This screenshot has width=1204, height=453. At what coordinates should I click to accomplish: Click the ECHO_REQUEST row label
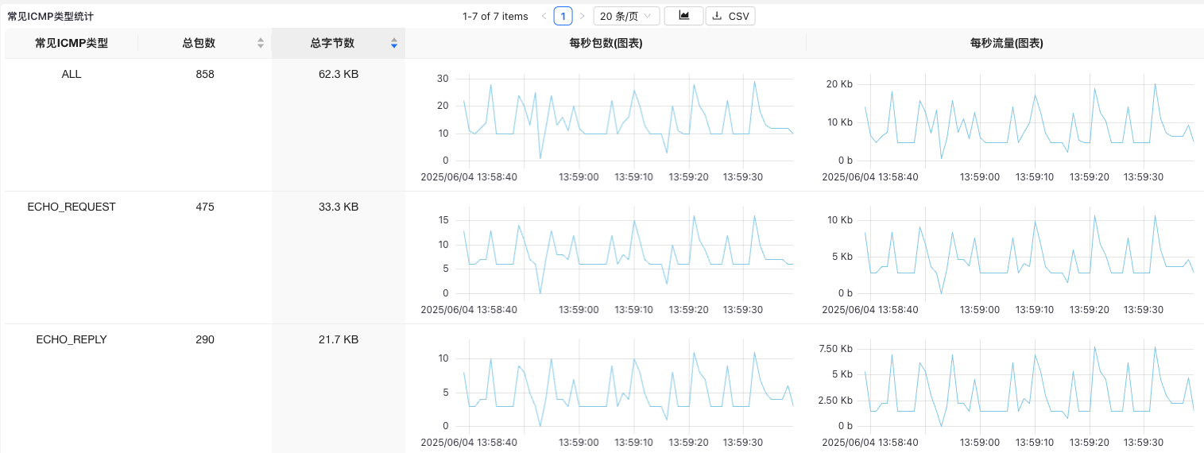[72, 207]
